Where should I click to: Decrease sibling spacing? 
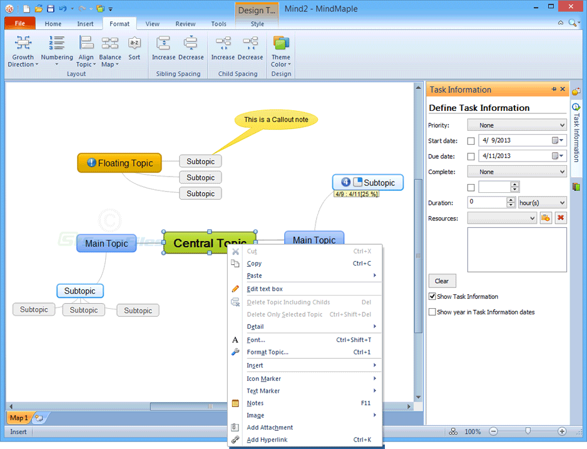[x=191, y=48]
